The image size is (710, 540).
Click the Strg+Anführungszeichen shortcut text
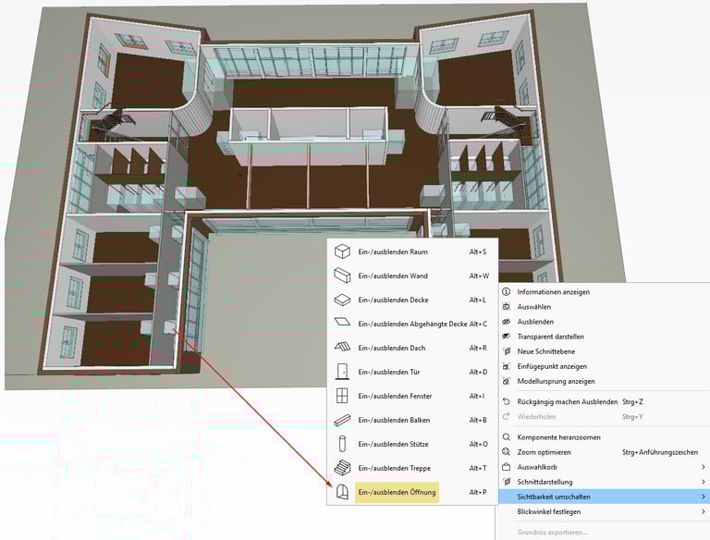click(660, 451)
